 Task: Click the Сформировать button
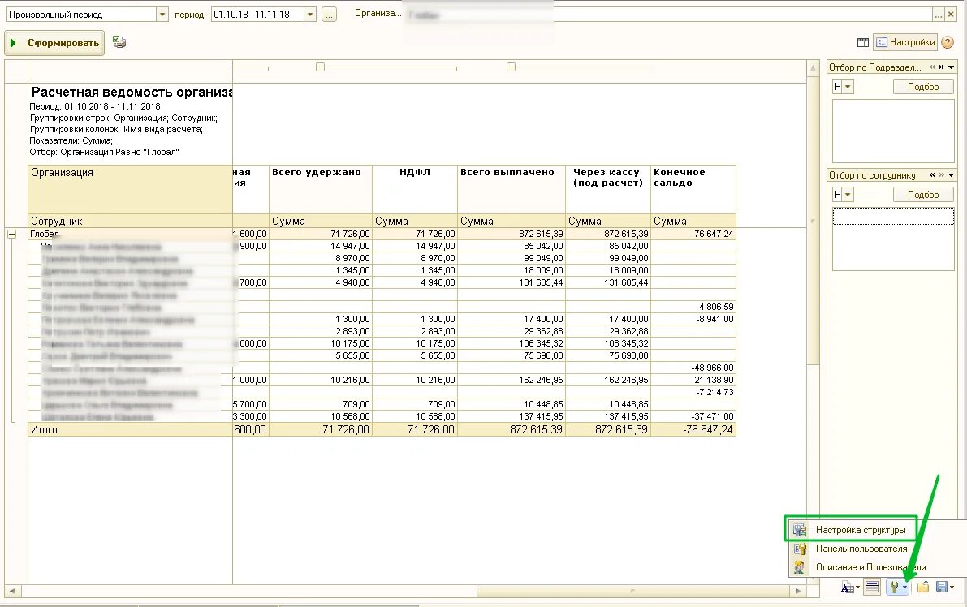55,43
